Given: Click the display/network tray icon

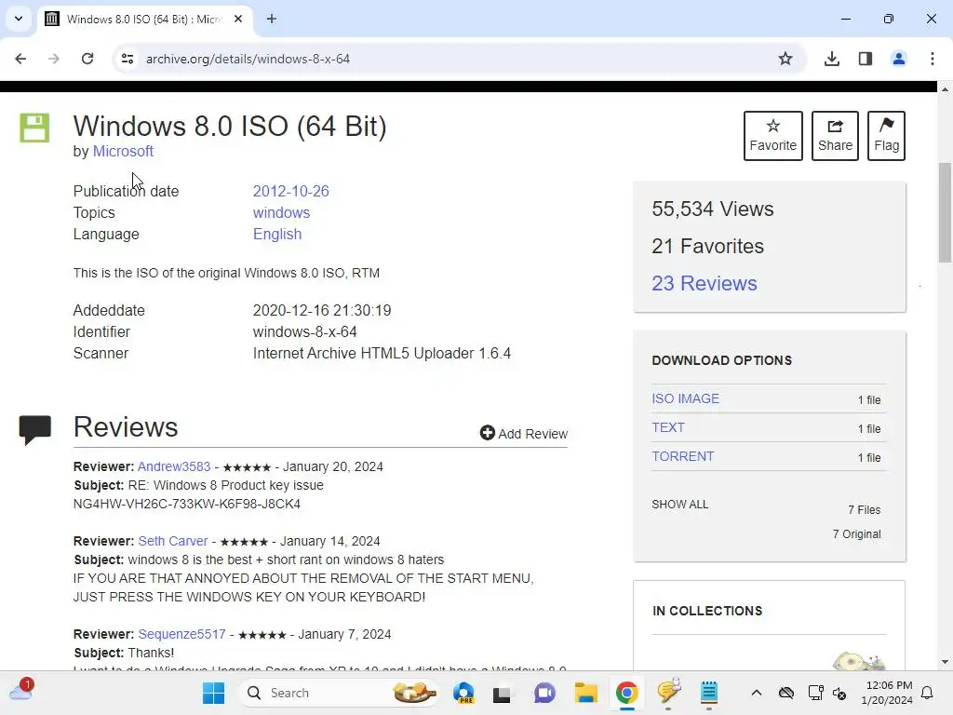Looking at the screenshot, I should 815,693.
